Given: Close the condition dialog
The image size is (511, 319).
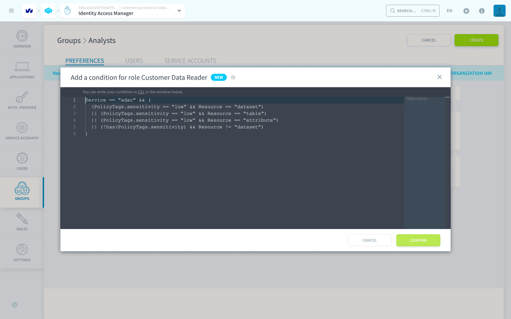Looking at the screenshot, I should pos(439,77).
